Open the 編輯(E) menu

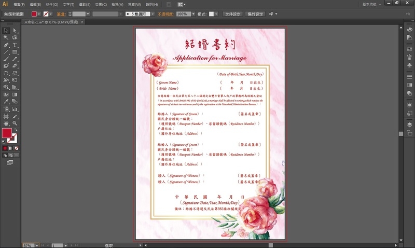[x=35, y=5]
